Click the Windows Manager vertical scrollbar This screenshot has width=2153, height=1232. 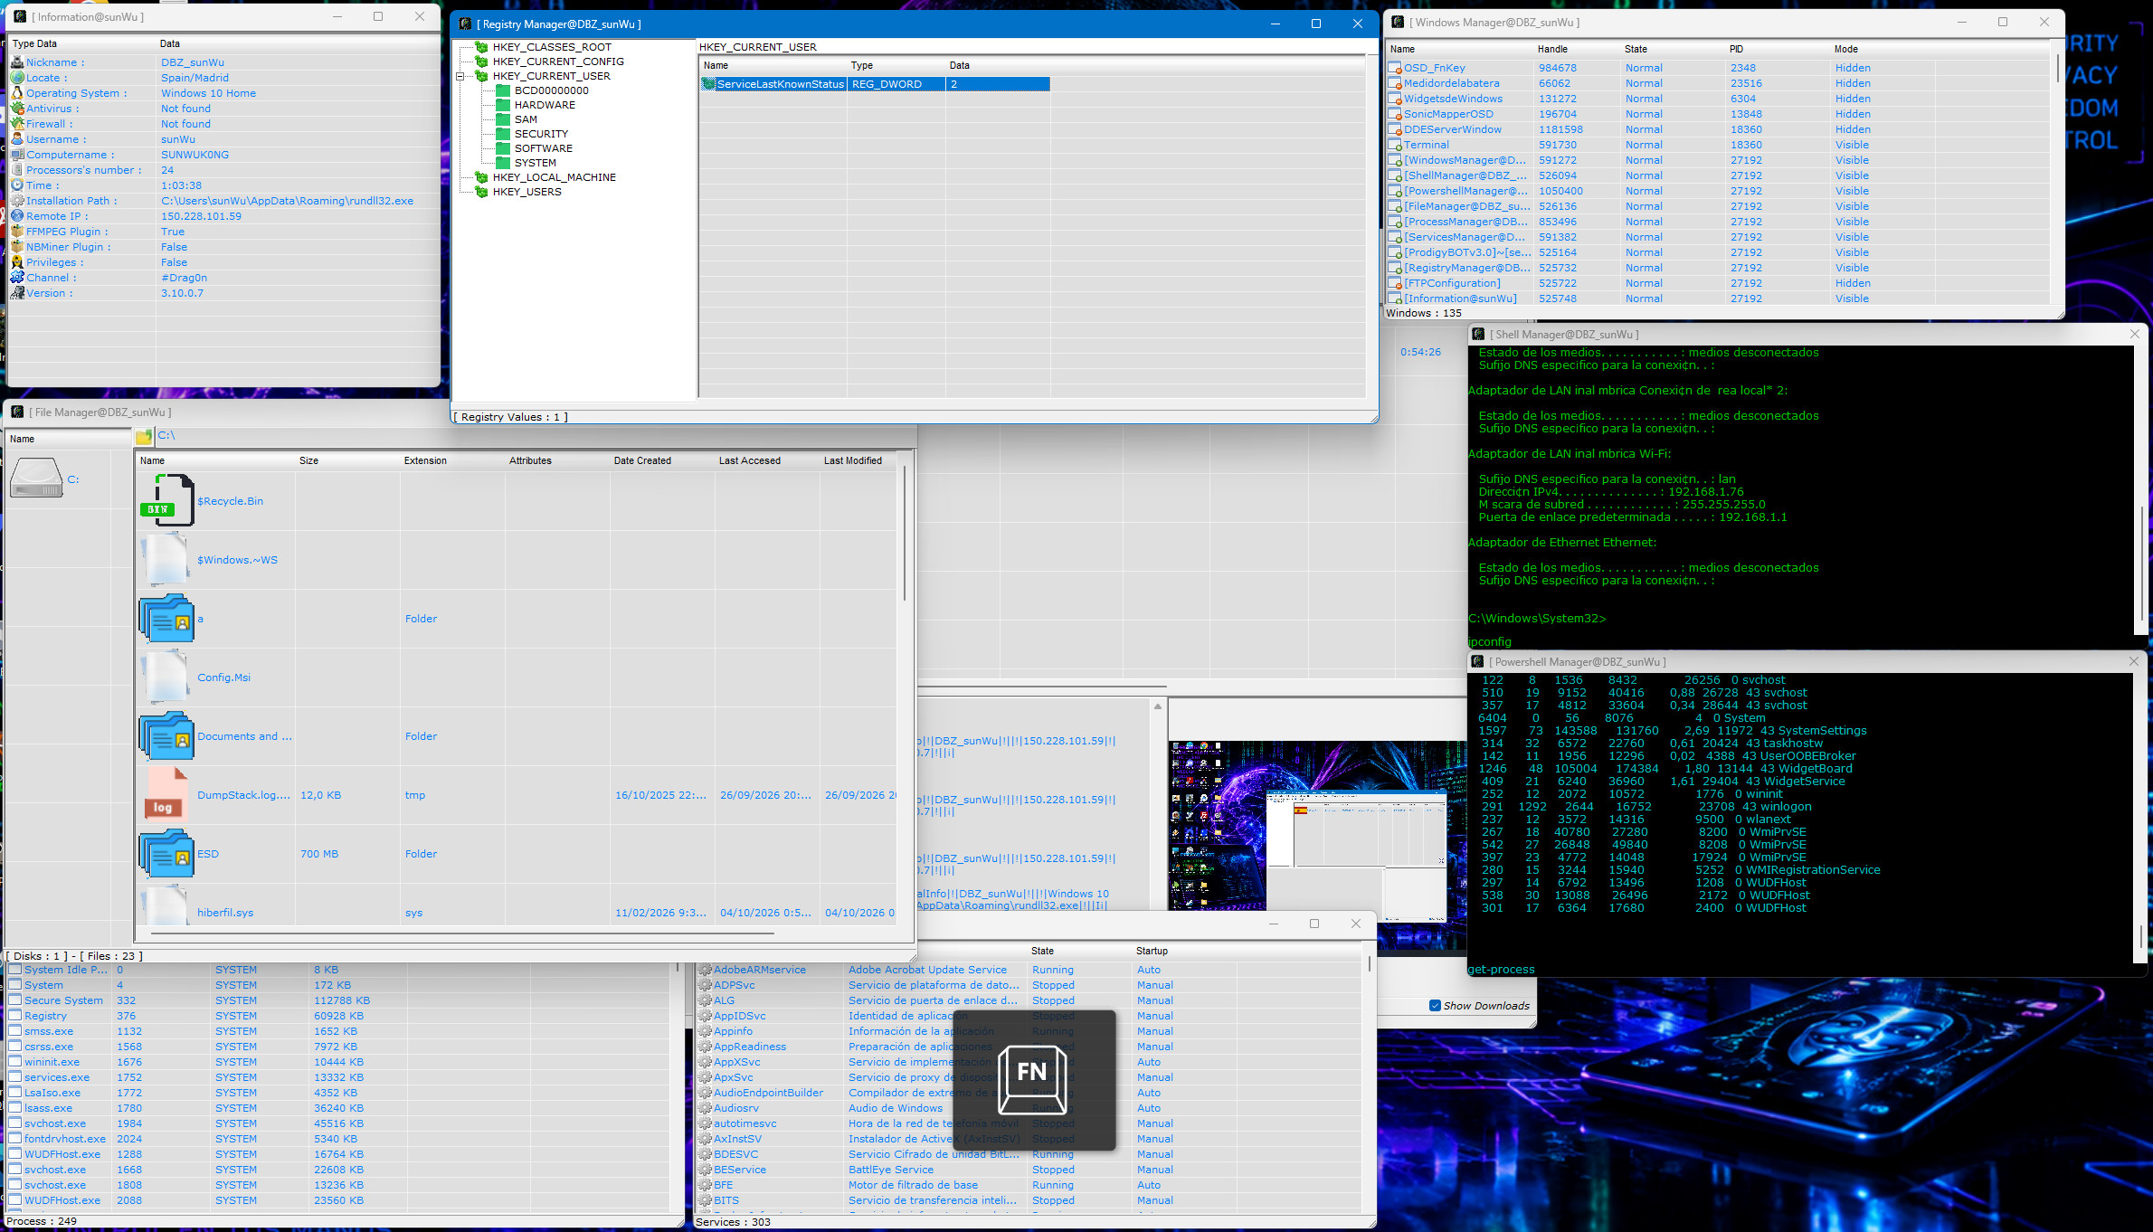tap(2057, 70)
